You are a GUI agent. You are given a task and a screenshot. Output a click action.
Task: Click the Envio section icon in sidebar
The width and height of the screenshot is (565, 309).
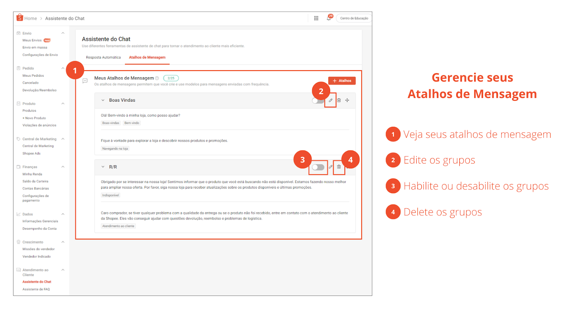[x=18, y=33]
